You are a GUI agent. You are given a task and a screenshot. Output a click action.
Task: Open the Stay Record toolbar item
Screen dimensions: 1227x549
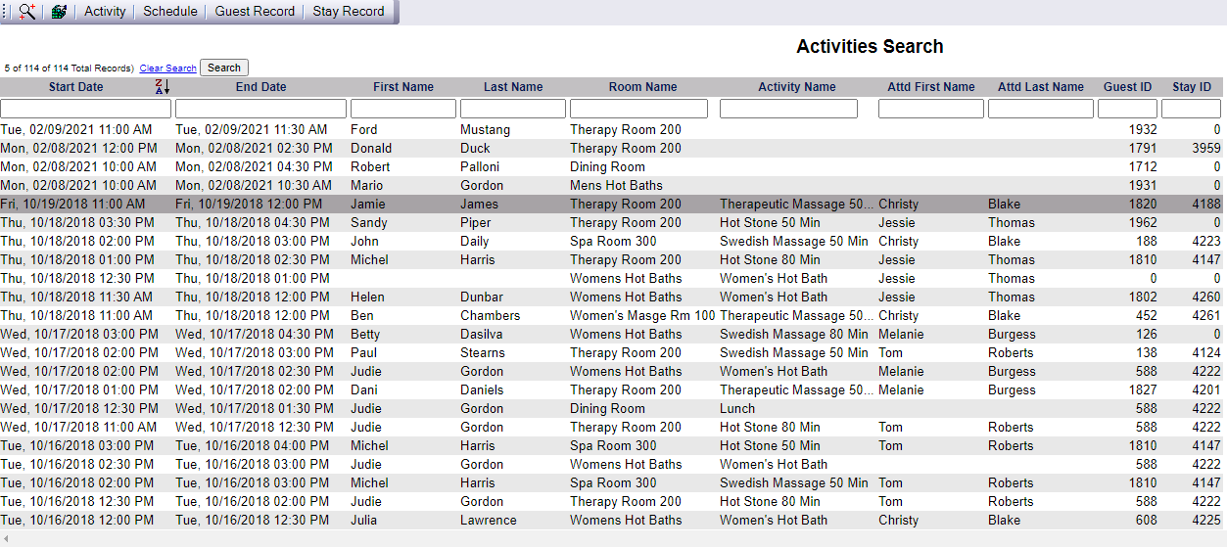(349, 12)
